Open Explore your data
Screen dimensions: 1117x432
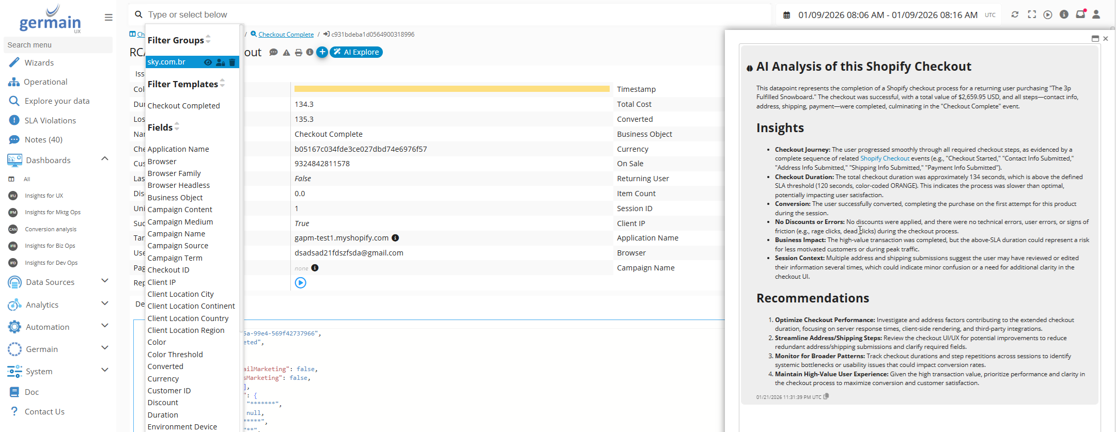pos(58,101)
